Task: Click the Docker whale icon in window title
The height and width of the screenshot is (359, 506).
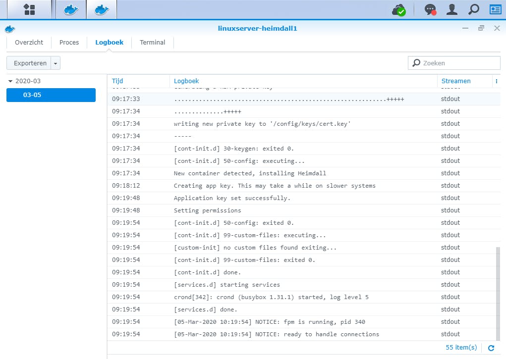Action: [x=10, y=29]
